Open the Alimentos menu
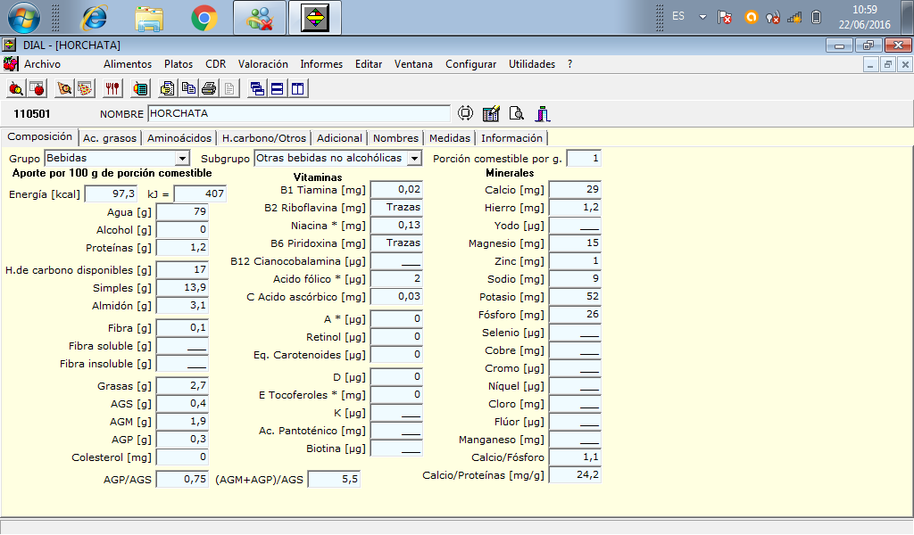 [x=128, y=64]
